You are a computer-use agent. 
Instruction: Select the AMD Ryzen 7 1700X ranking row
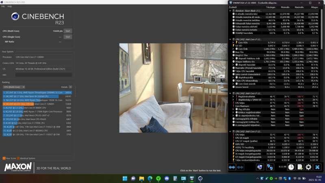(x=37, y=111)
